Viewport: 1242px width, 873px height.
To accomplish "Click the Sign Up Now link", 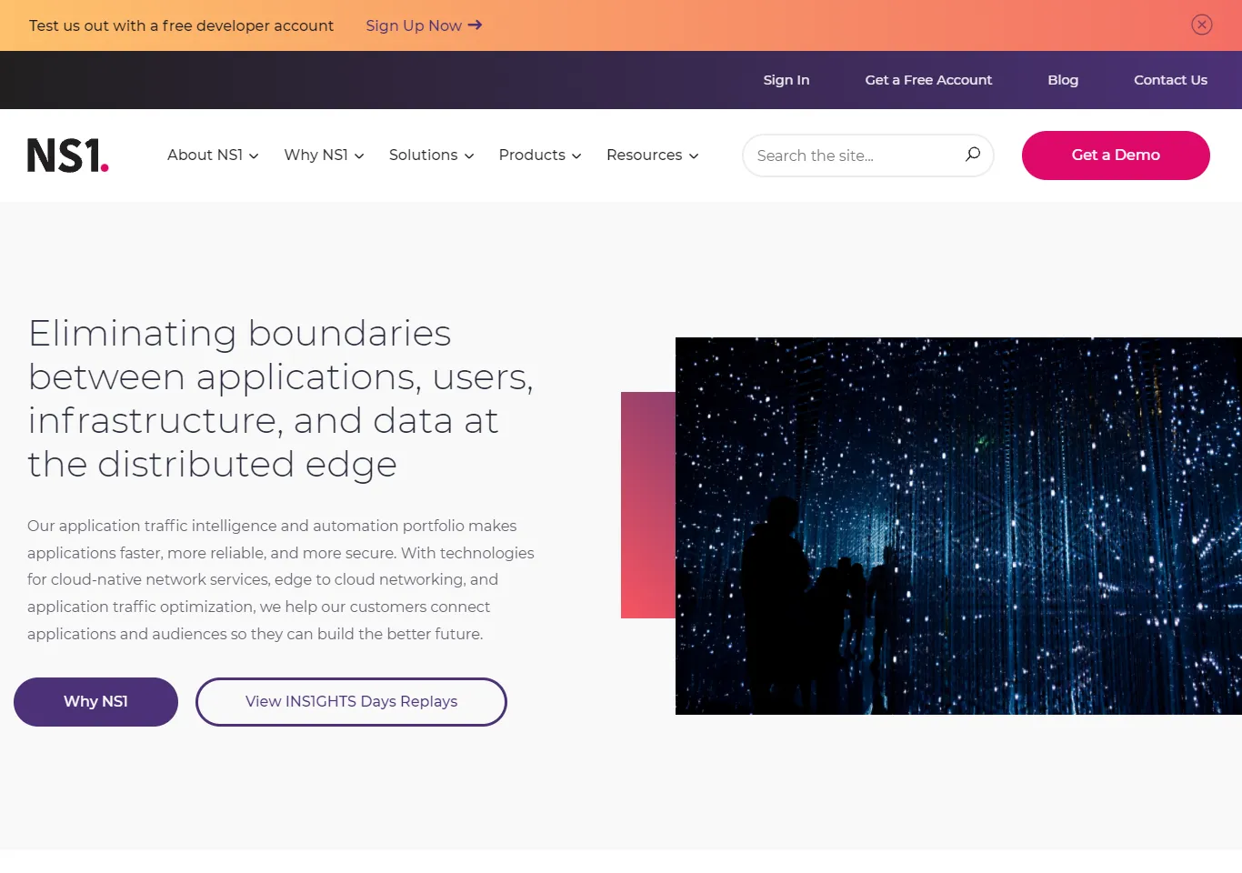I will 414,25.
